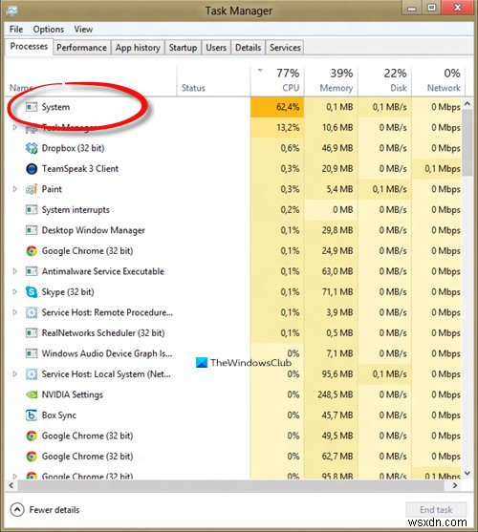Click the vertical scrollbar up arrow
Viewport: 478px width, 532px height.
(467, 103)
